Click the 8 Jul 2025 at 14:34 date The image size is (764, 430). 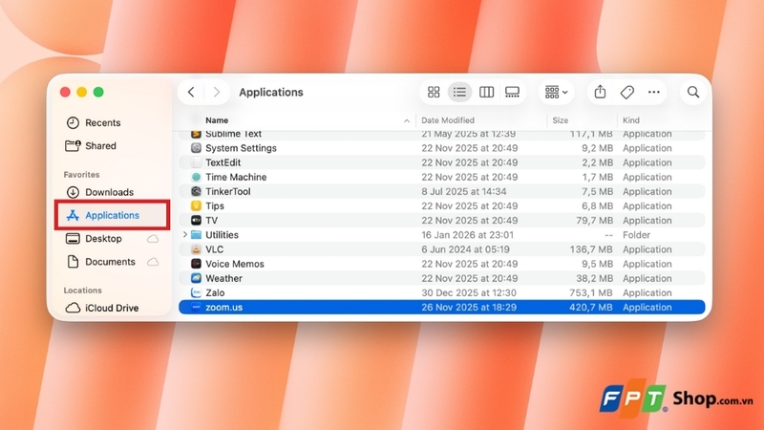[x=463, y=192]
